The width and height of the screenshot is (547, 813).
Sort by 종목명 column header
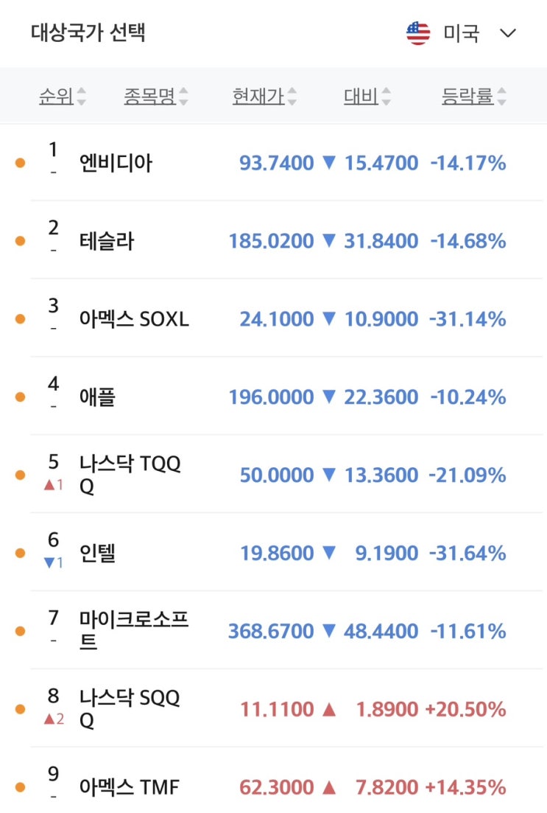[x=149, y=96]
